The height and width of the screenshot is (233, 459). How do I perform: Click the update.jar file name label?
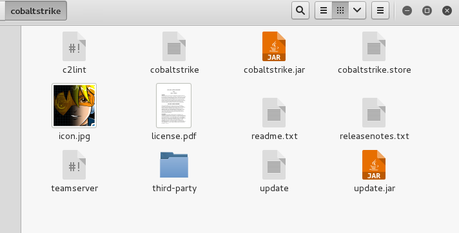coord(375,189)
